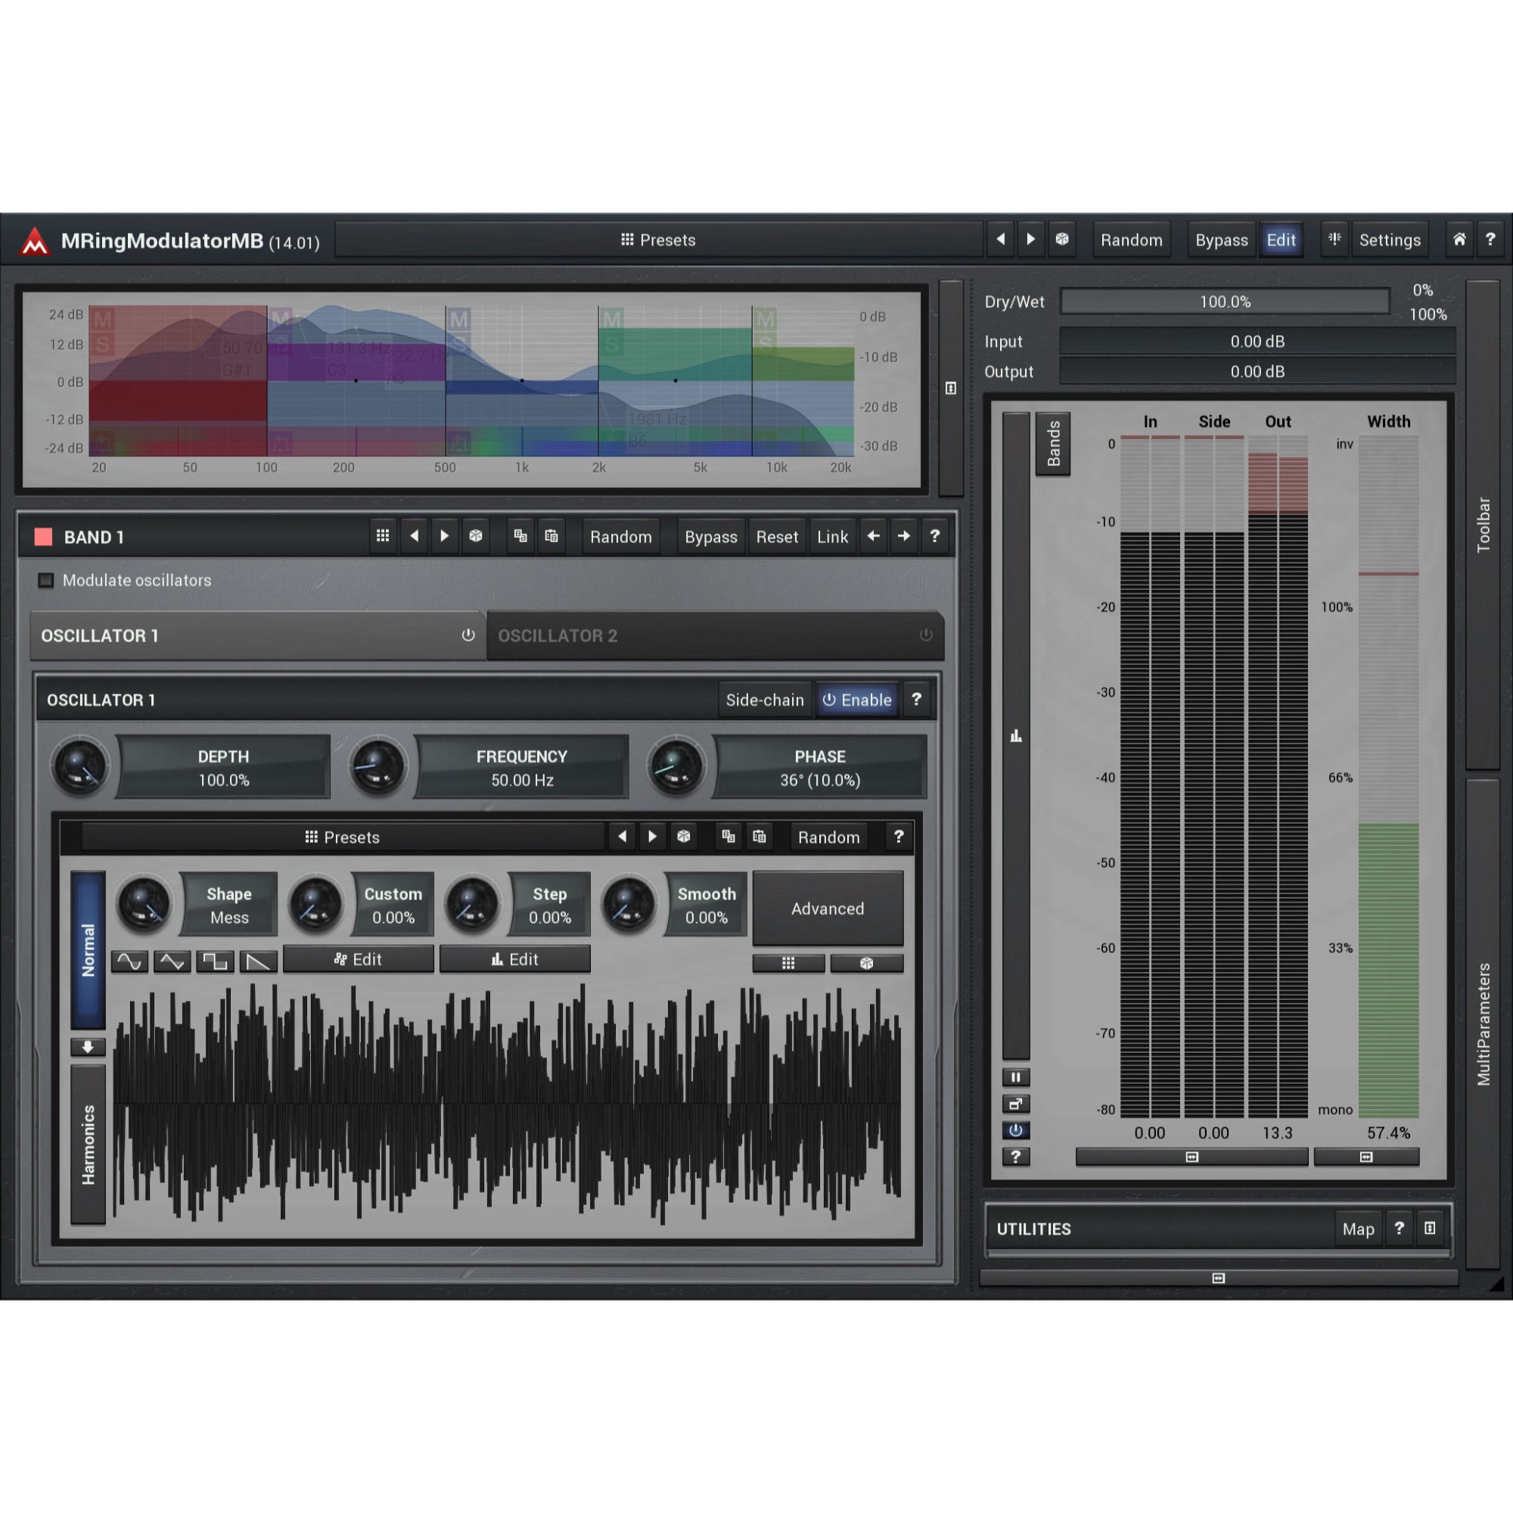Click the Dry/Wet slider
This screenshot has width=1513, height=1513.
click(x=1225, y=302)
